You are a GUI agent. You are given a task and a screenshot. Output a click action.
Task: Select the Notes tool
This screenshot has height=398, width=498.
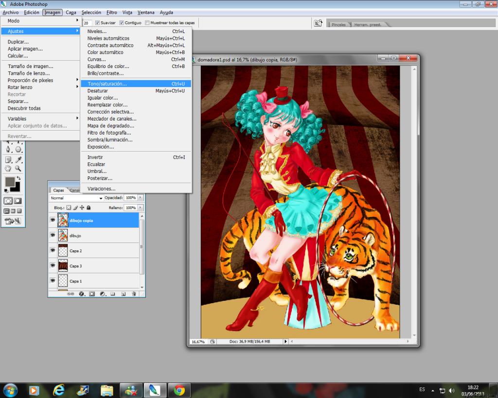(8, 160)
